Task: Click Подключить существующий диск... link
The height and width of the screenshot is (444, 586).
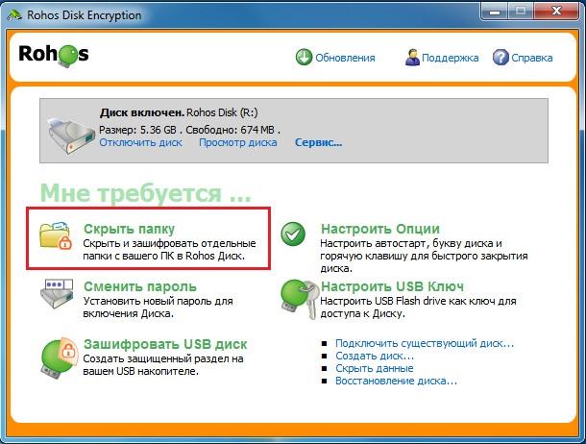Action: coord(424,342)
